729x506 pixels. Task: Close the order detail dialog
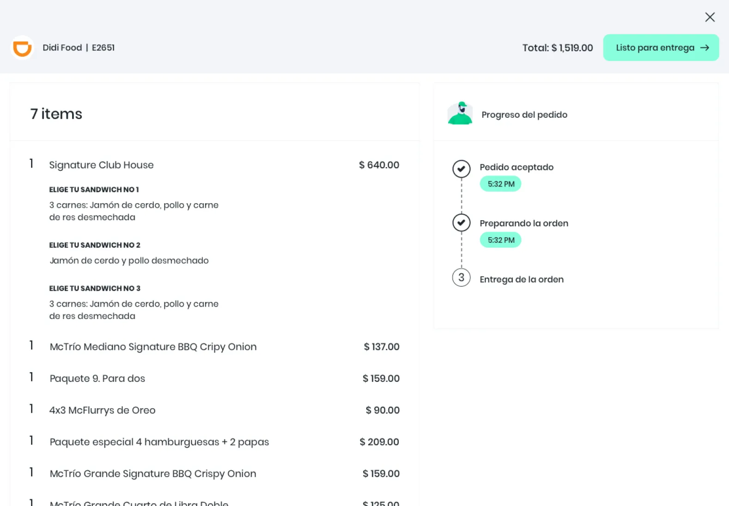point(710,17)
